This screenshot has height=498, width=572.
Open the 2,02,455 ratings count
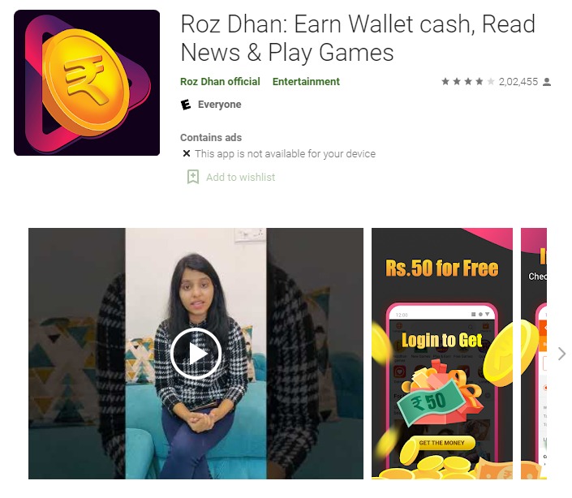tap(518, 82)
